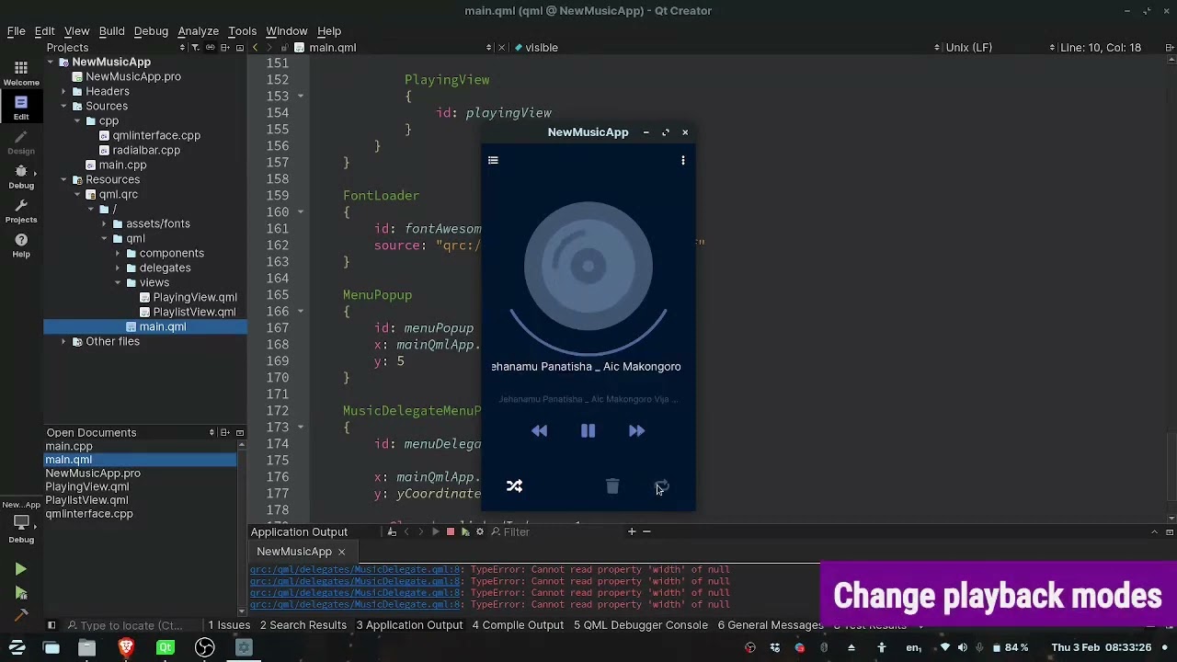Open the Tools menu

click(242, 31)
